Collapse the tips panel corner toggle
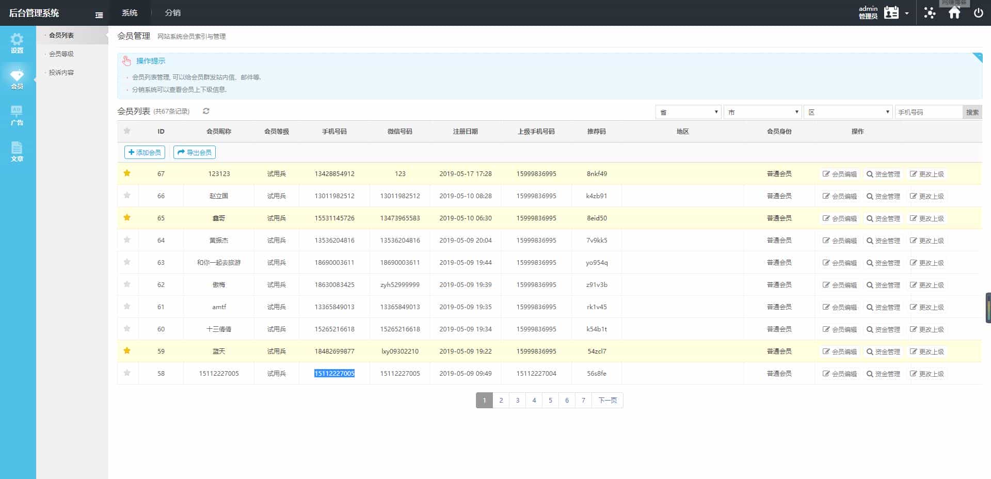This screenshot has width=991, height=479. click(x=977, y=57)
